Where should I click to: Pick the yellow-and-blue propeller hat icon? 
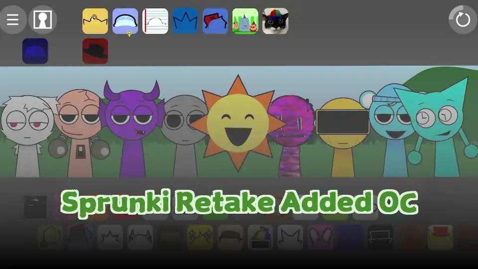point(260,237)
